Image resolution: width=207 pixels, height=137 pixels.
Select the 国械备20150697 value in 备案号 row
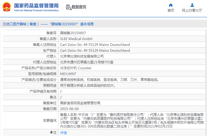(x=73, y=33)
